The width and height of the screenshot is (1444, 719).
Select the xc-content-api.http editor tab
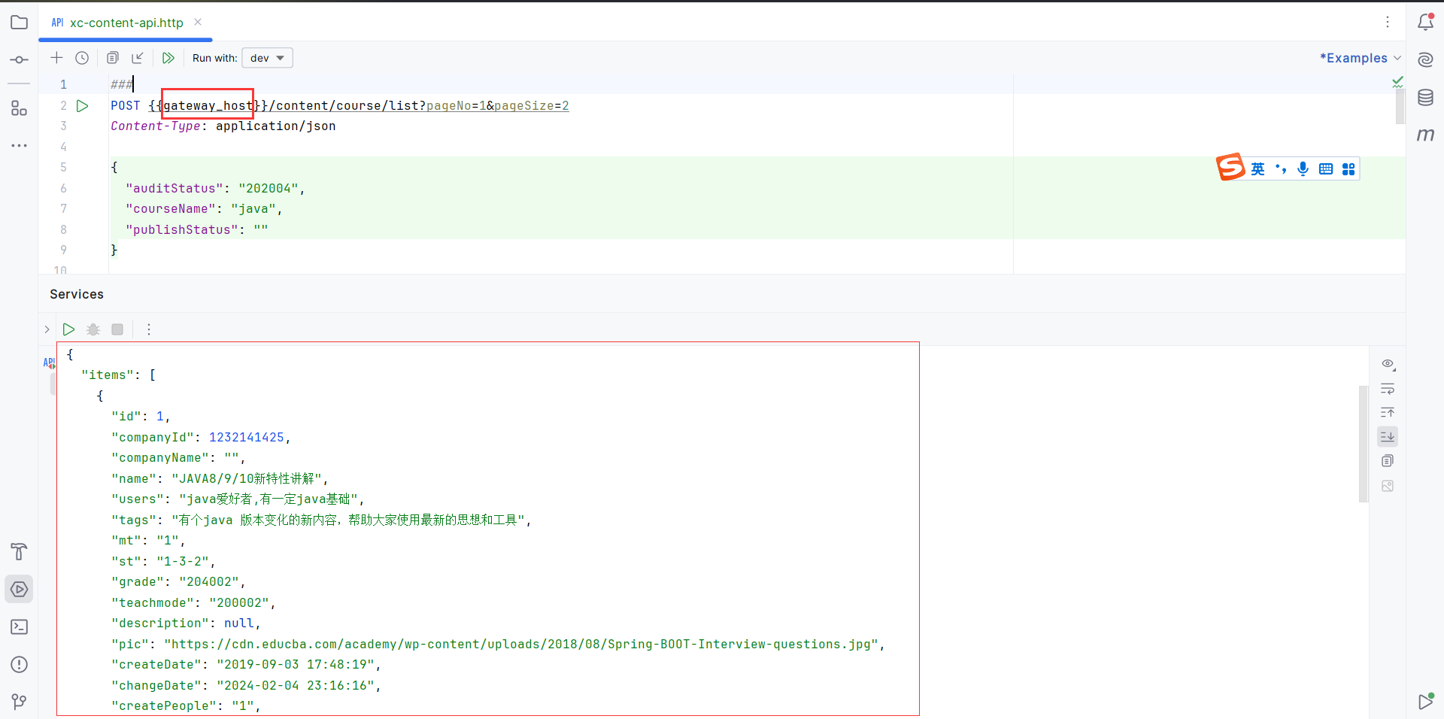(126, 23)
